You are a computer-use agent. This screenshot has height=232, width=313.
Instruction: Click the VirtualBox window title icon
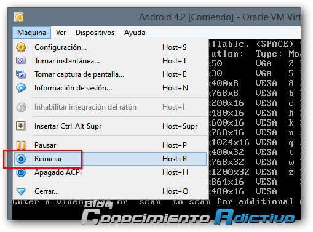18,17
